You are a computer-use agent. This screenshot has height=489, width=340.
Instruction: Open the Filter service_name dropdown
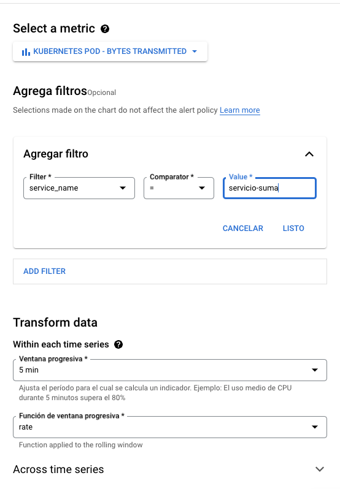click(79, 188)
